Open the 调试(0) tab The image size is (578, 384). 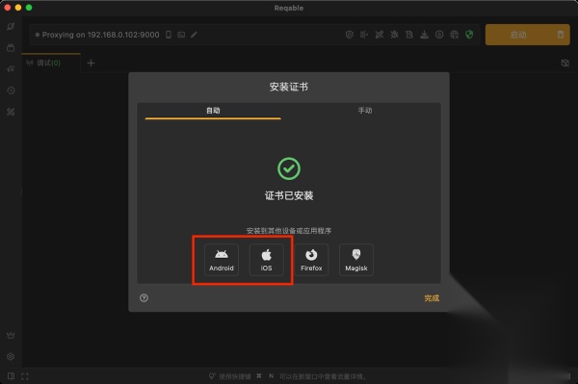pos(48,63)
